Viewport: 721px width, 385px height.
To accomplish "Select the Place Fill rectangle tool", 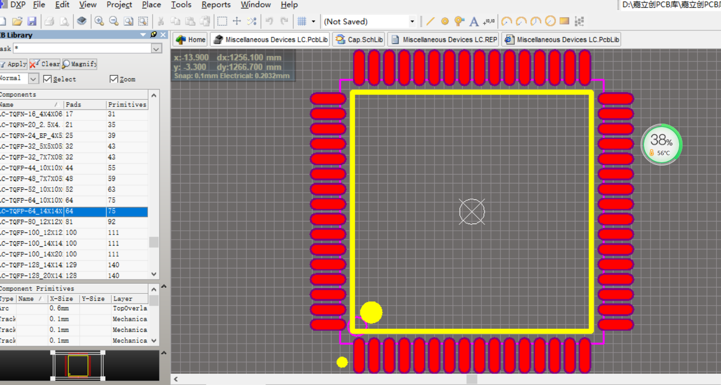I will pyautogui.click(x=564, y=21).
